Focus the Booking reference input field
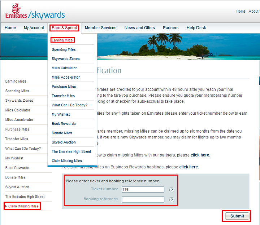This screenshot has height=225, width=260. click(143, 199)
